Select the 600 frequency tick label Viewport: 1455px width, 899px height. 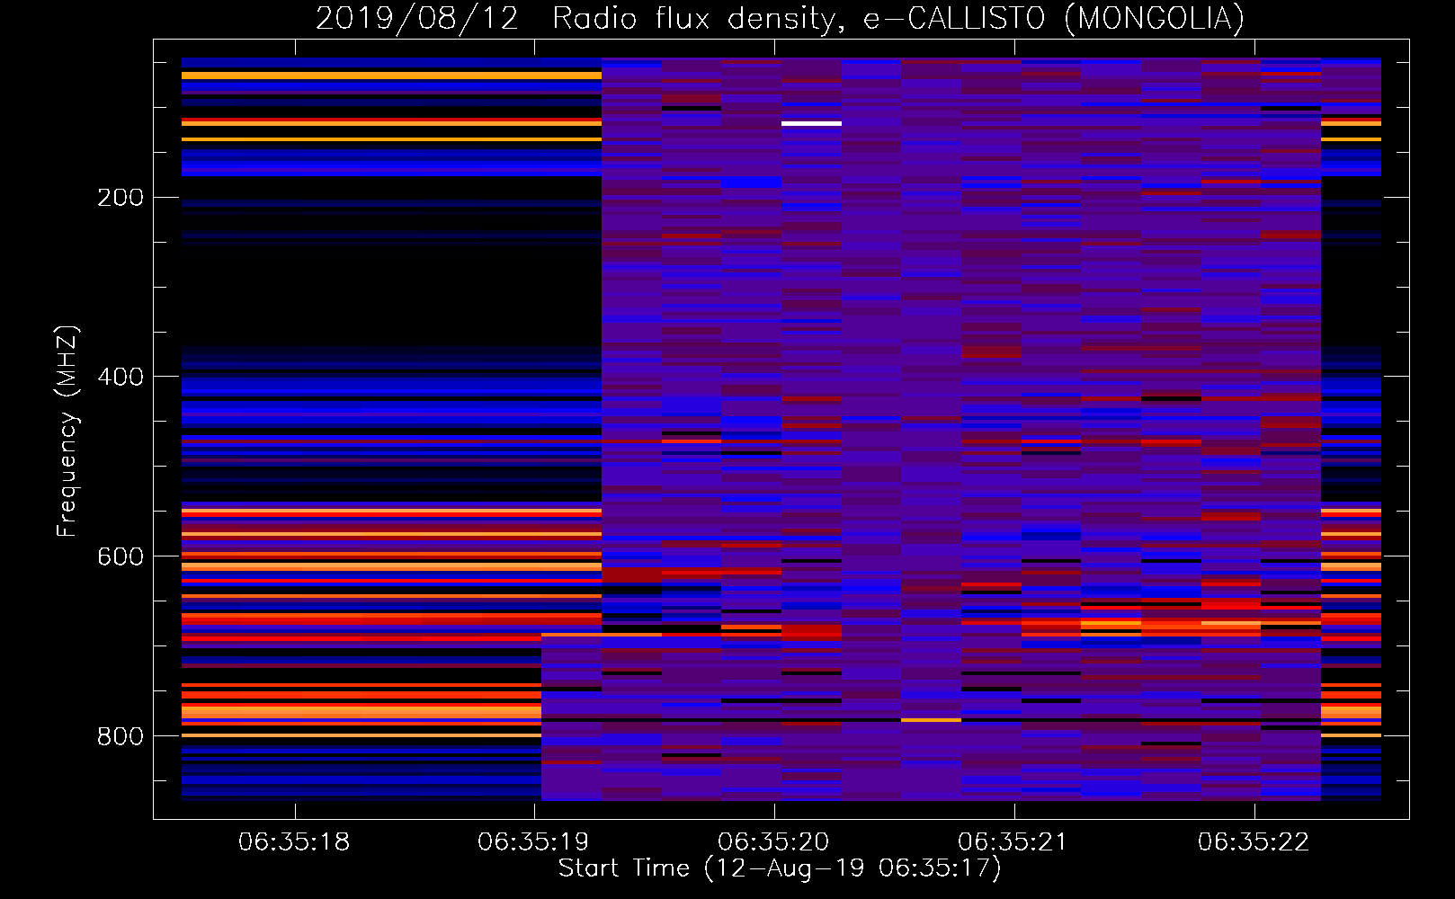121,556
